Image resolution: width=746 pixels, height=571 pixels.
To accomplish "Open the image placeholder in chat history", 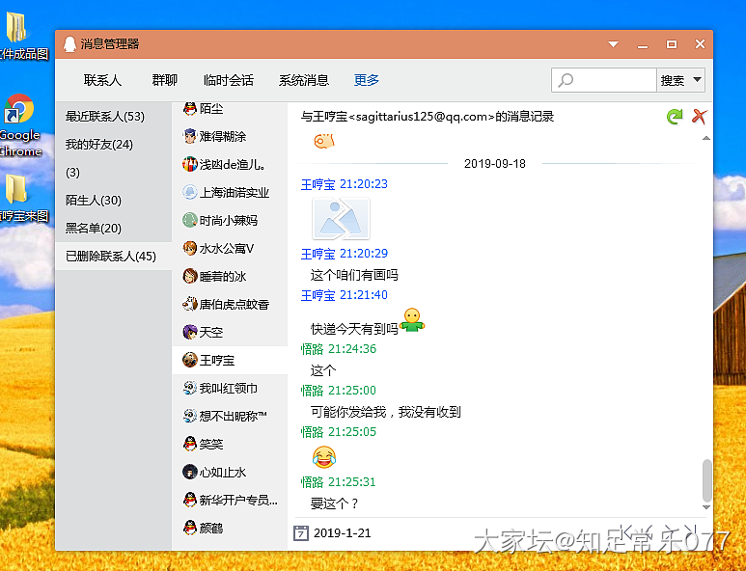I will click(x=340, y=219).
